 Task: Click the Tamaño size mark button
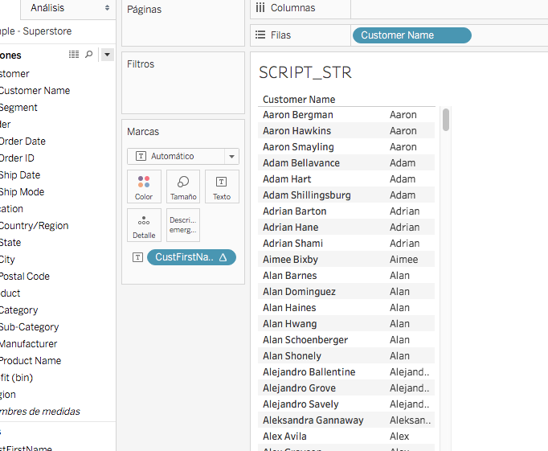tap(183, 187)
